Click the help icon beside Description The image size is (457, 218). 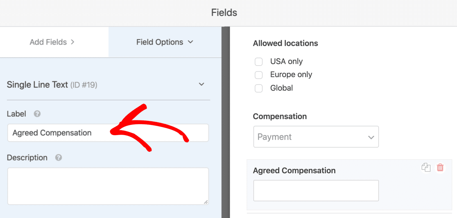(59, 158)
